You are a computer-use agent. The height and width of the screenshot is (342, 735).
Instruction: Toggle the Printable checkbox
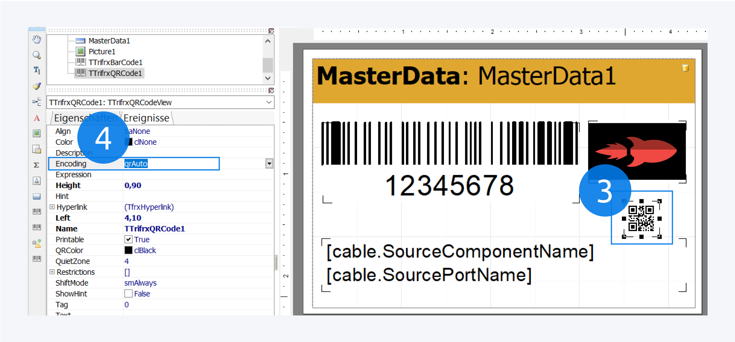[128, 239]
